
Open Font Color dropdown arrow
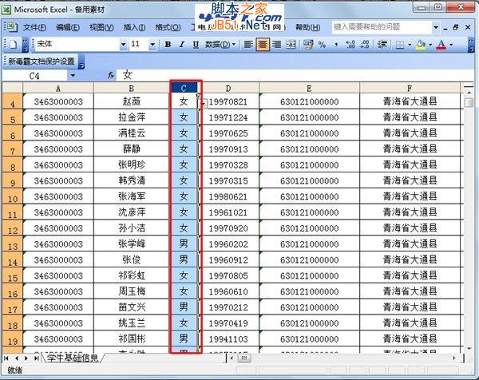(x=451, y=45)
